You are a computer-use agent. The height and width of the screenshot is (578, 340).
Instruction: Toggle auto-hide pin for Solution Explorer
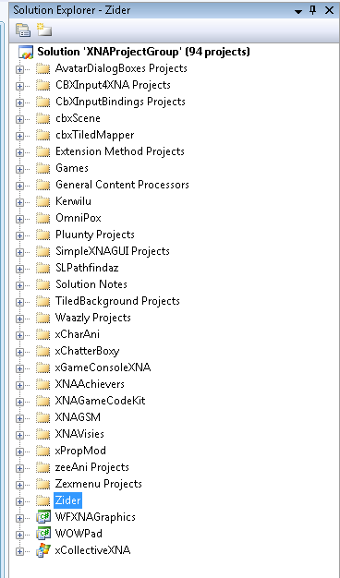(x=313, y=10)
